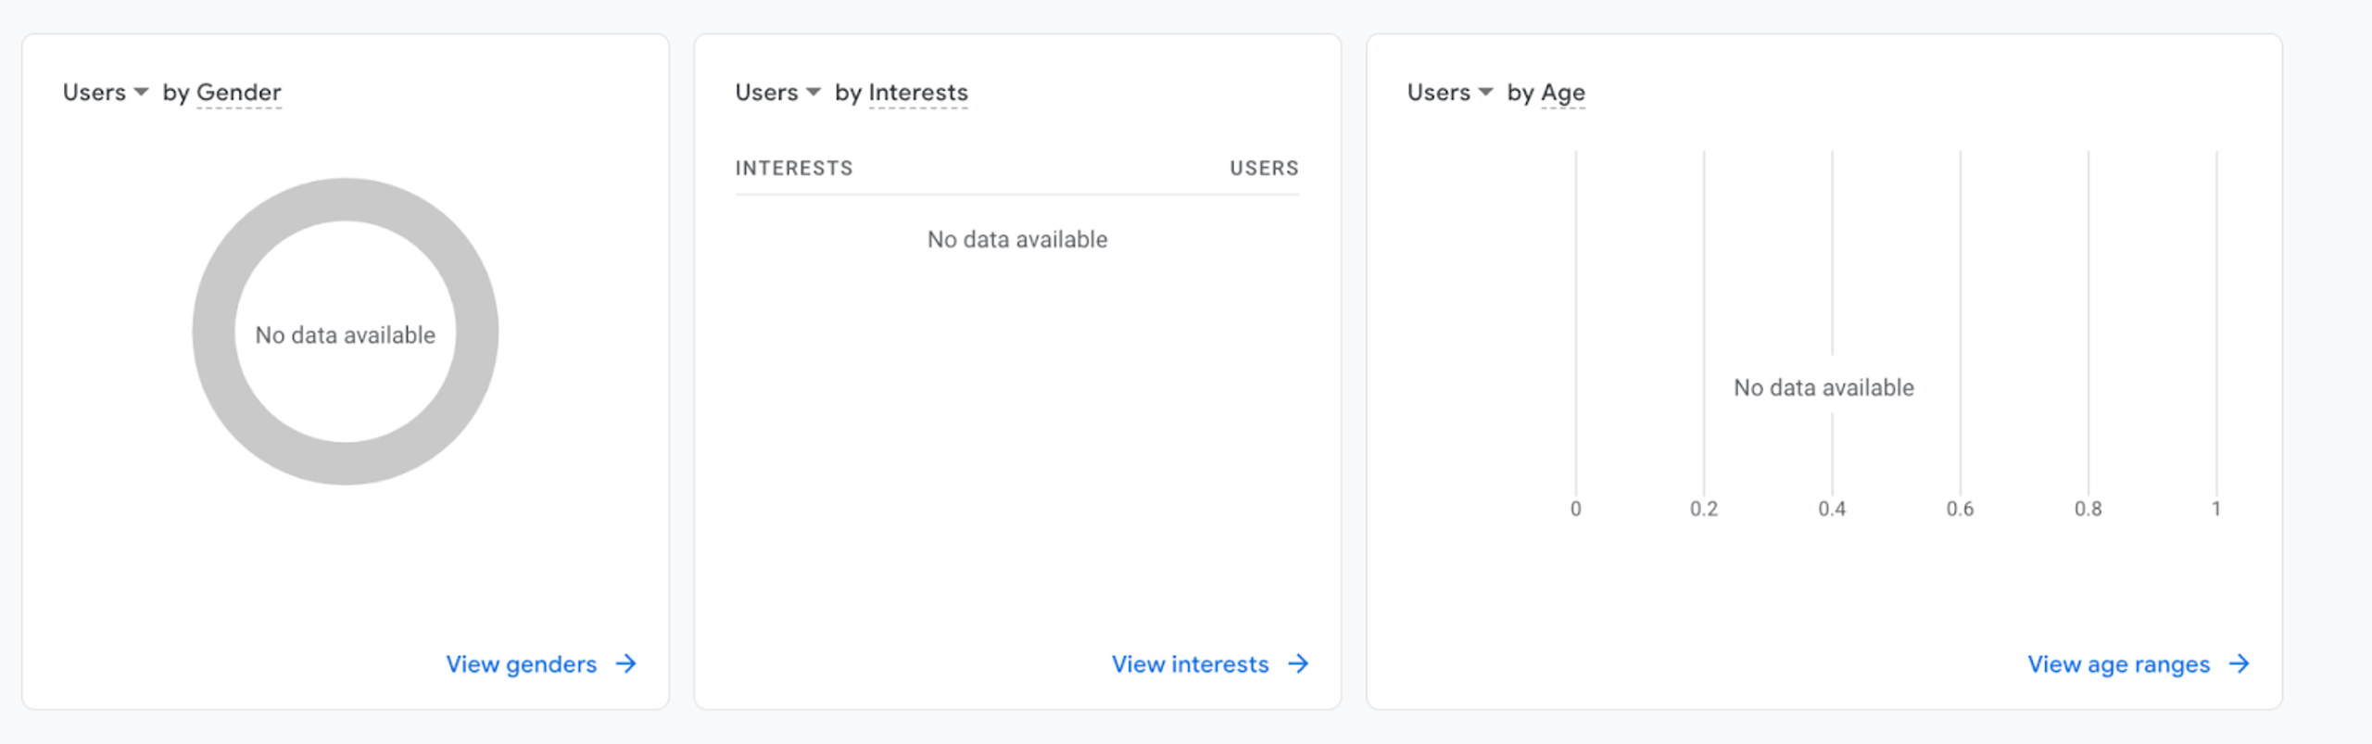Click 'No data available' in the Interests table

tap(1017, 240)
